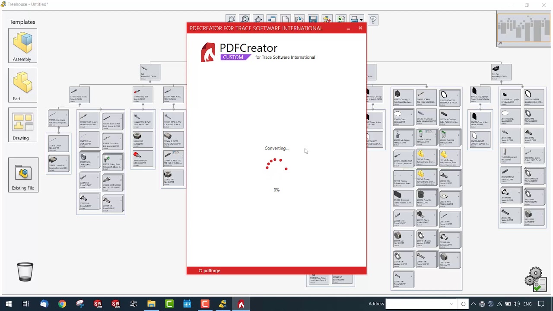553x311 pixels.
Task: Select the 310664 BUMPER, HARD STOP node
Action: [x=173, y=140]
